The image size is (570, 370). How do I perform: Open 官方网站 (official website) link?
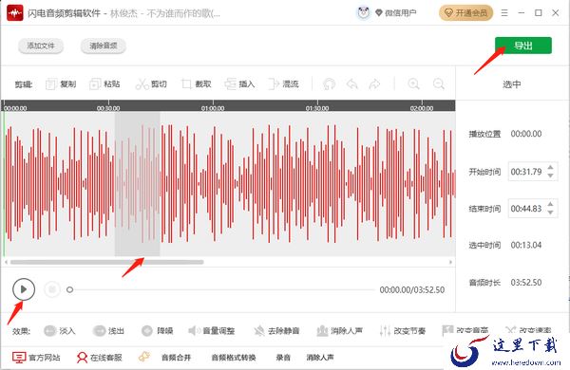36,358
